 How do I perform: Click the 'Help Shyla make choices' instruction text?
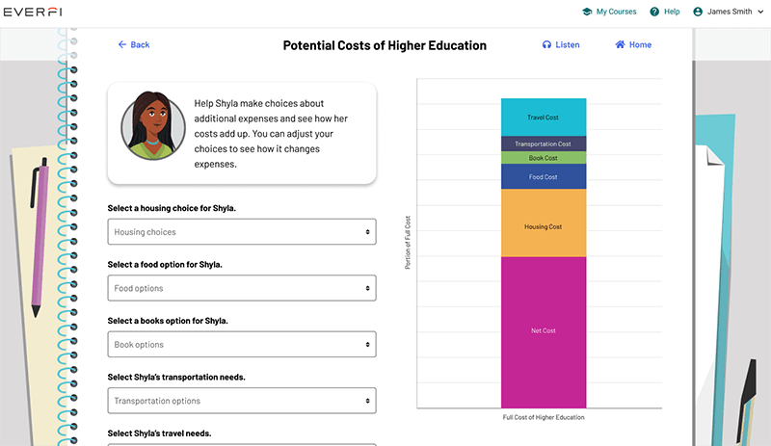[271, 134]
